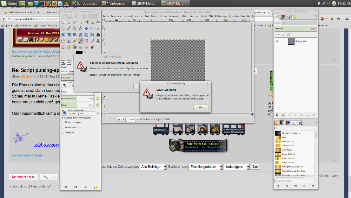The height and width of the screenshot is (198, 351).
Task: Select the Move tool
Action: pos(86,28)
